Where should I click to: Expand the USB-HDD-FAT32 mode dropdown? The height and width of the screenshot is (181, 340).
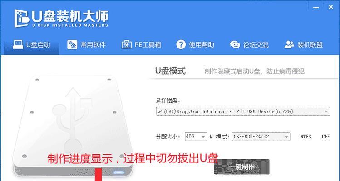click(x=261, y=137)
